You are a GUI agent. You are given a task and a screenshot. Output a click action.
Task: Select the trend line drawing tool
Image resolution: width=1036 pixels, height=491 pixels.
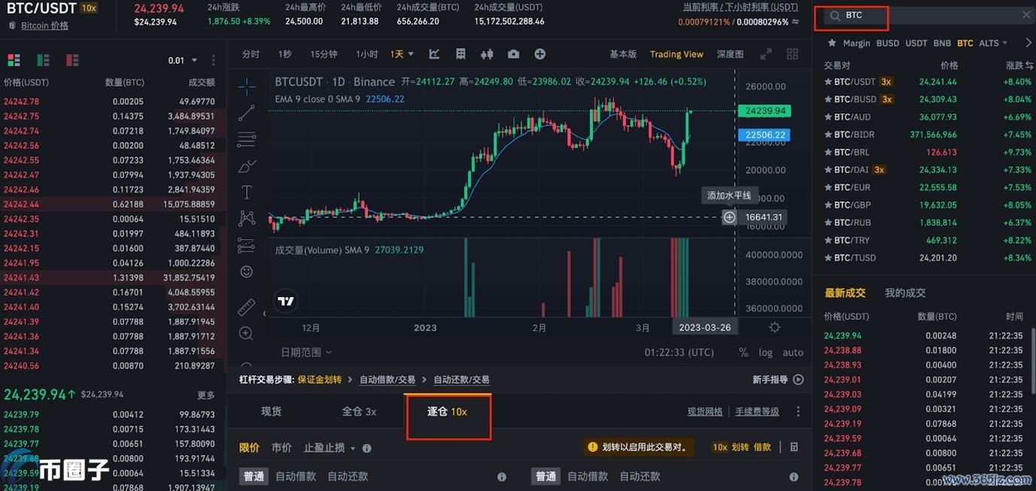coord(246,113)
